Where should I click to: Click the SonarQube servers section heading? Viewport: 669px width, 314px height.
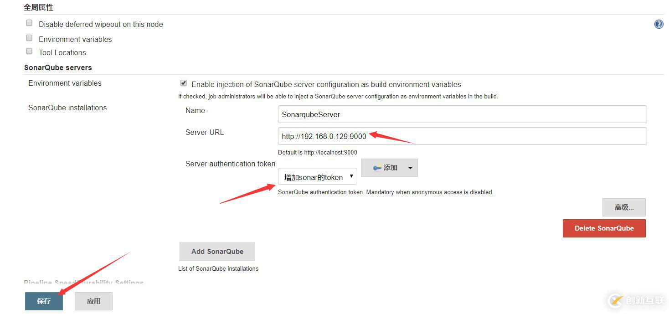58,67
